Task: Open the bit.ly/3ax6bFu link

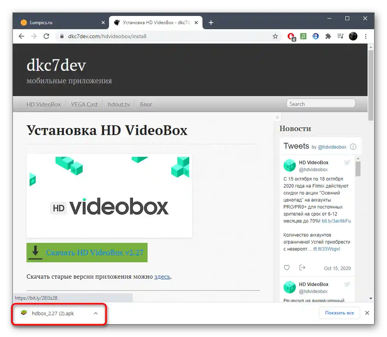Action: point(336,221)
